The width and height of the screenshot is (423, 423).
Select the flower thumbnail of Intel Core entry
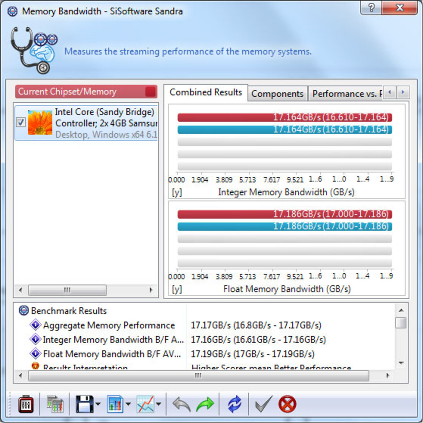(x=40, y=123)
